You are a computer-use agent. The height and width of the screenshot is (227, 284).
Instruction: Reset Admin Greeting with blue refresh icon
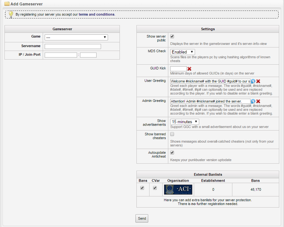[253, 101]
